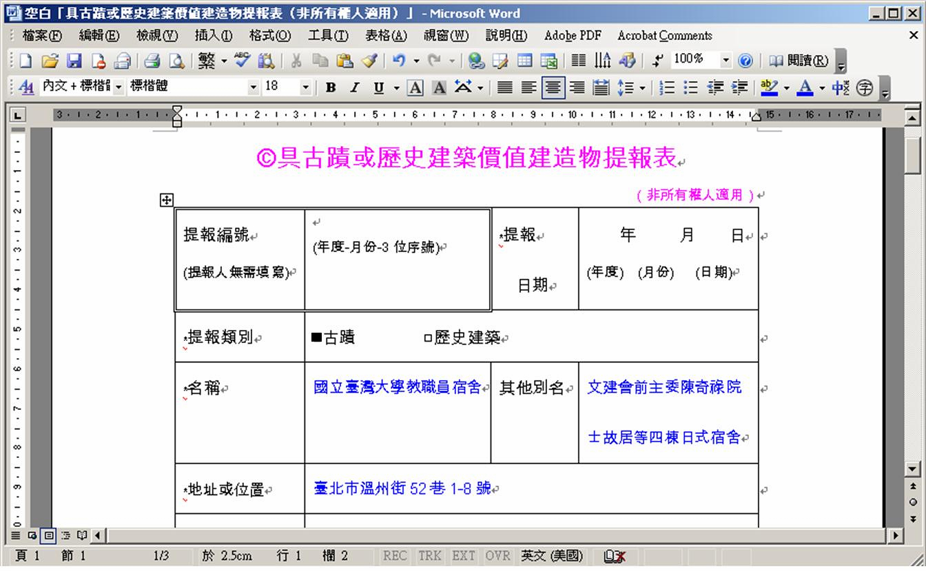Click the Save floppy disk icon
Viewport: 926px width, 571px height.
click(74, 61)
